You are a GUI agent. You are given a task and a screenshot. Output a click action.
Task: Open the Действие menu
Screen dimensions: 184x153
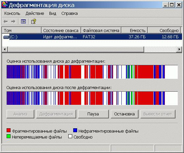pos(35,14)
